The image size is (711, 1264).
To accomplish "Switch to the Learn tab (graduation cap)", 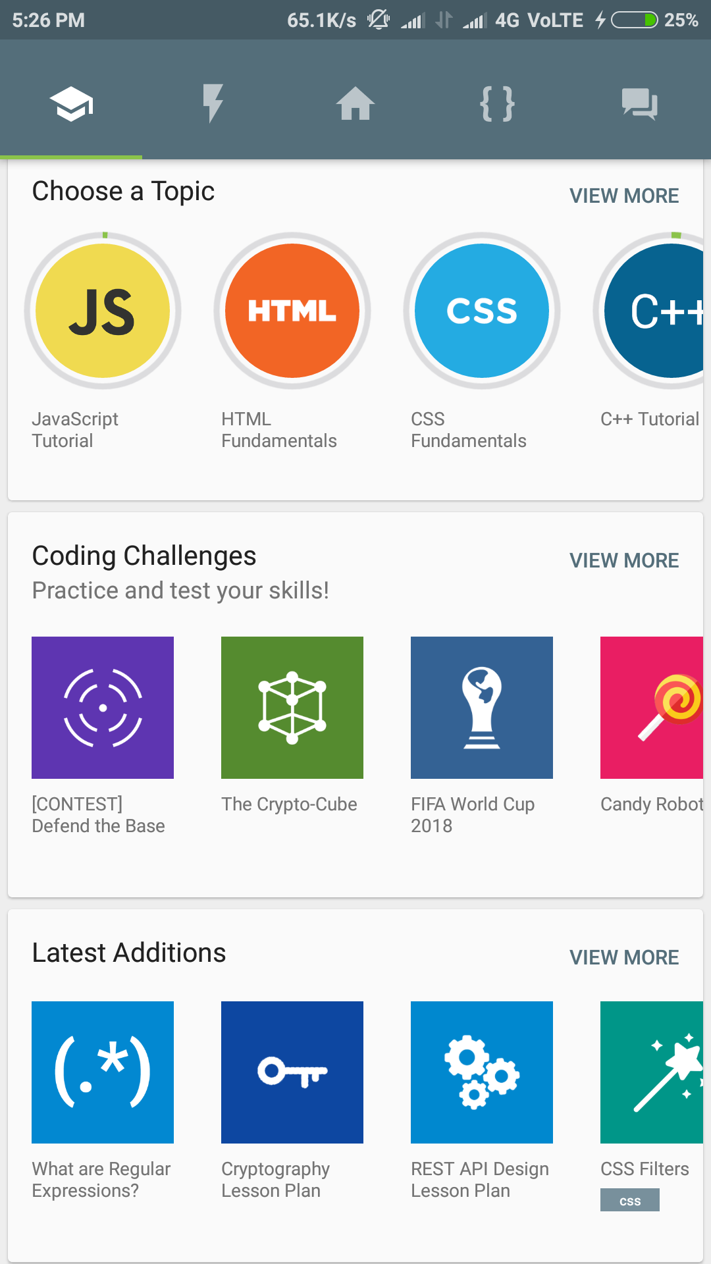I will (x=71, y=104).
